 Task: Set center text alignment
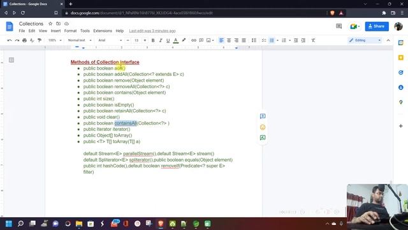pyautogui.click(x=229, y=40)
